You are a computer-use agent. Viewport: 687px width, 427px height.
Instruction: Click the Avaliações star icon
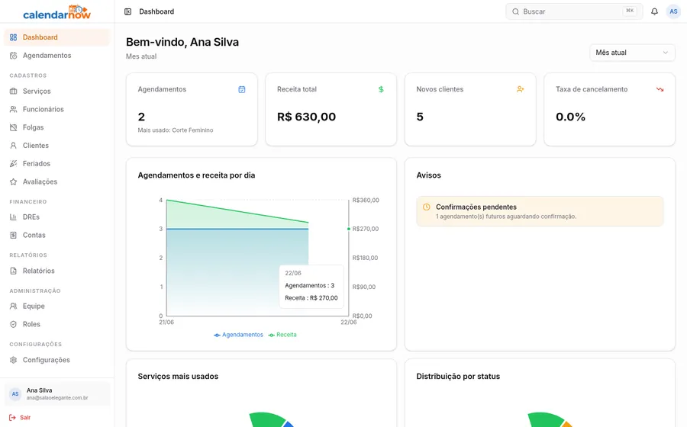(x=14, y=181)
